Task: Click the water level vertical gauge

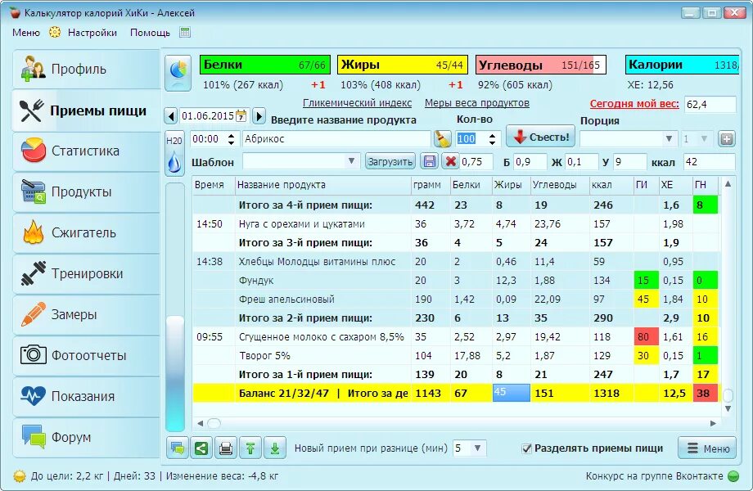Action: pyautogui.click(x=175, y=307)
